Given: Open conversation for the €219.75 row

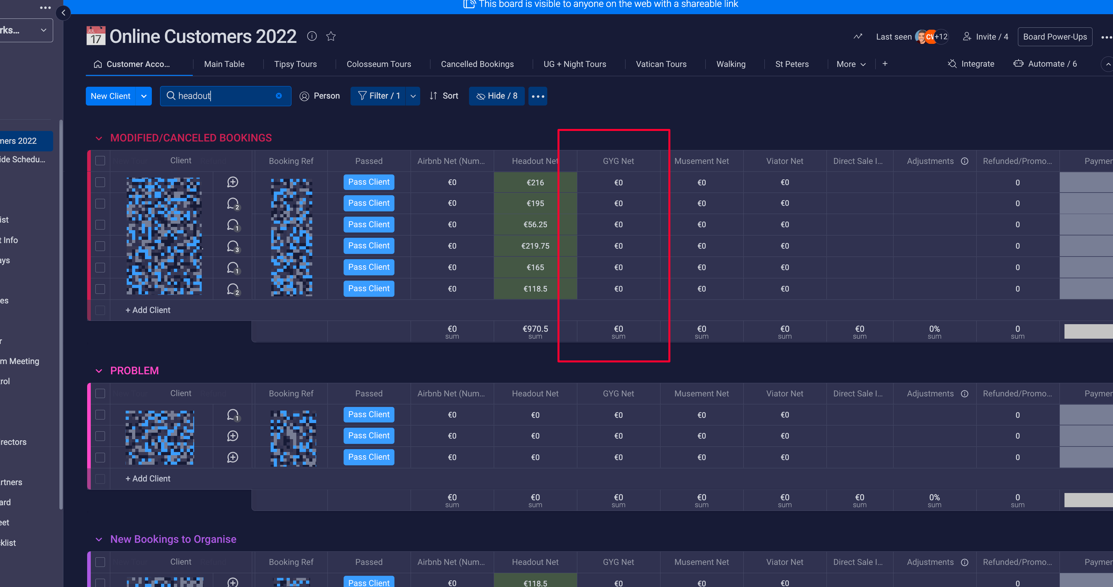Looking at the screenshot, I should (x=233, y=246).
